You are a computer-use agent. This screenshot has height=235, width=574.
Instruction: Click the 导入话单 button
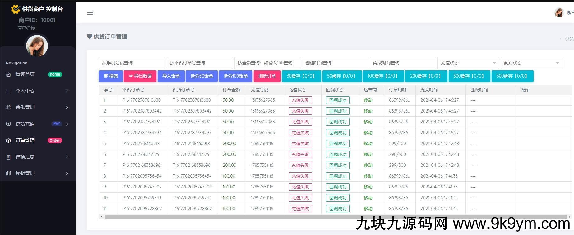coord(171,76)
